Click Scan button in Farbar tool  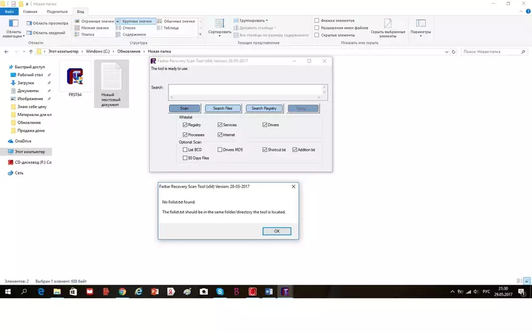[185, 108]
